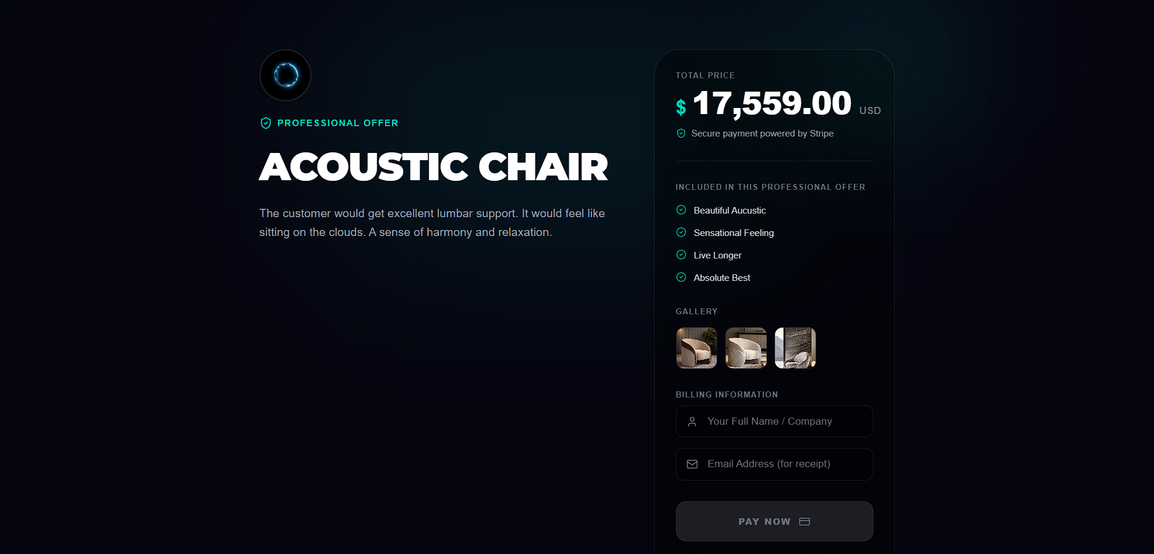
Task: Click the 17,559.00 total price amount
Action: pyautogui.click(x=772, y=103)
